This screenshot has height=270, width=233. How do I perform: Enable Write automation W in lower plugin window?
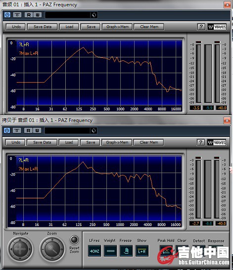(x=37, y=131)
